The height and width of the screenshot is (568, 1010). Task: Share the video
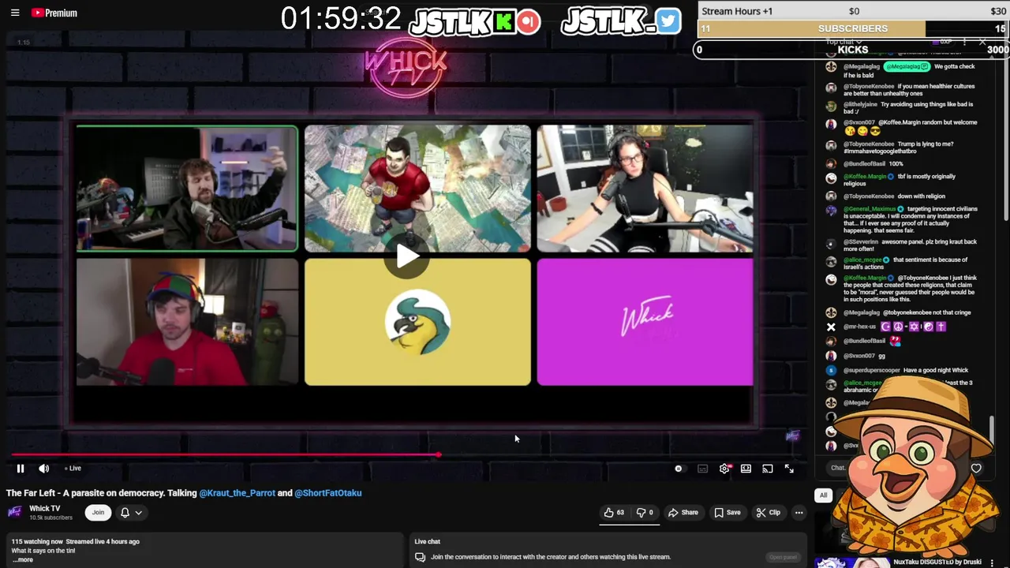click(683, 513)
